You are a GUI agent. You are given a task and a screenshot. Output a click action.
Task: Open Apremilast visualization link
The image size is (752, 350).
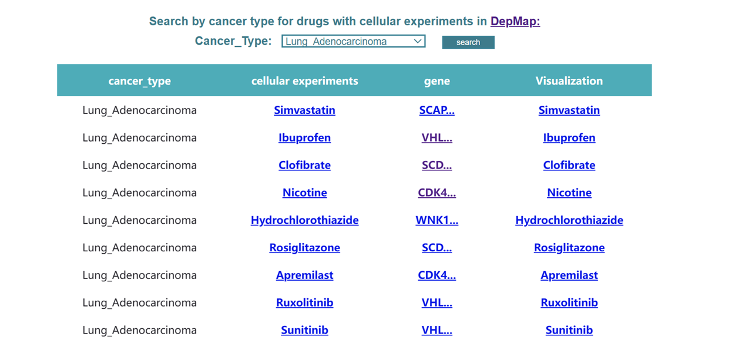[x=569, y=275]
